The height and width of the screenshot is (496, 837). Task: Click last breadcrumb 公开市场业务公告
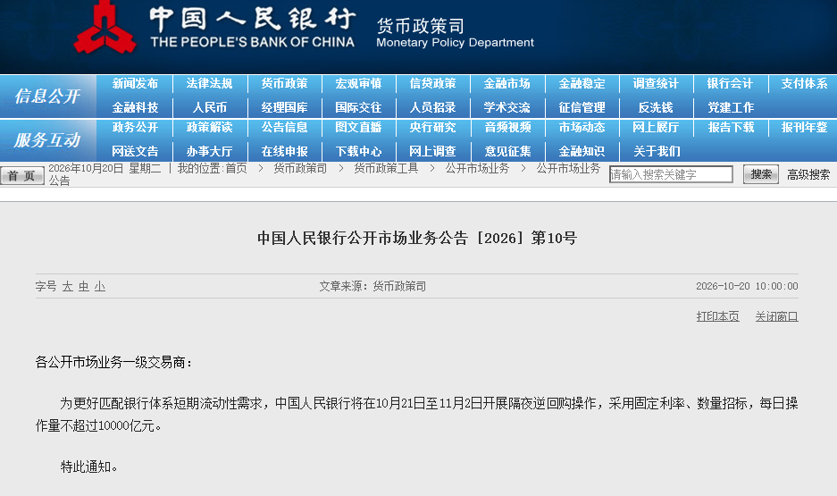click(x=568, y=168)
